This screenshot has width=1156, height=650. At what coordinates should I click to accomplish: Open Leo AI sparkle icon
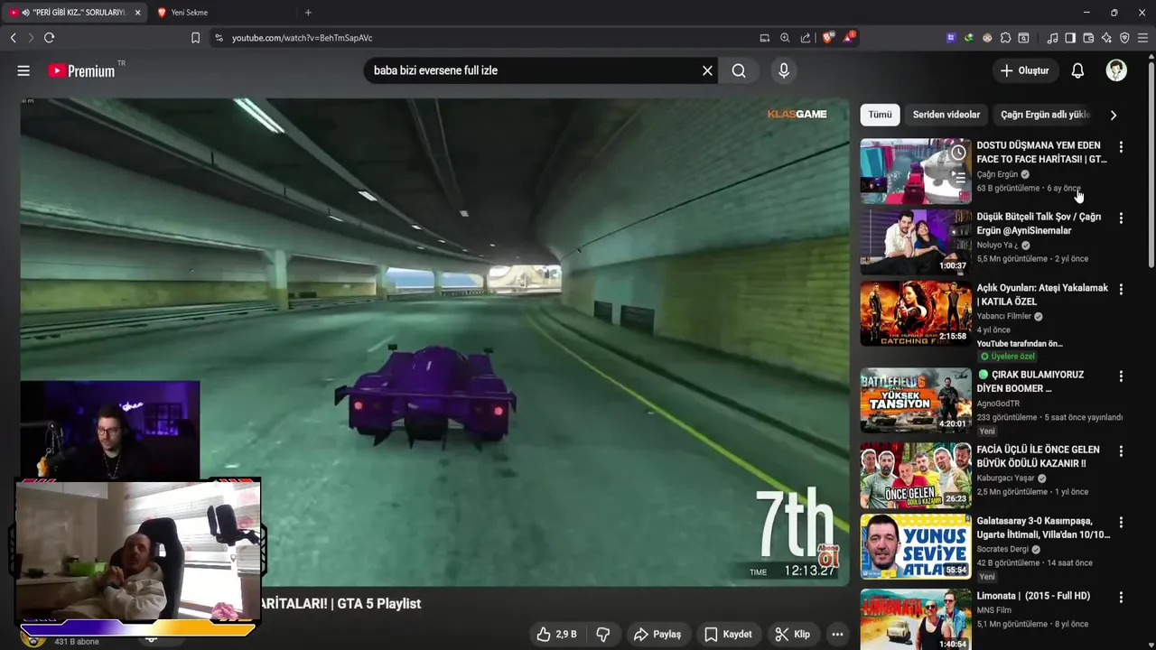coord(1106,38)
